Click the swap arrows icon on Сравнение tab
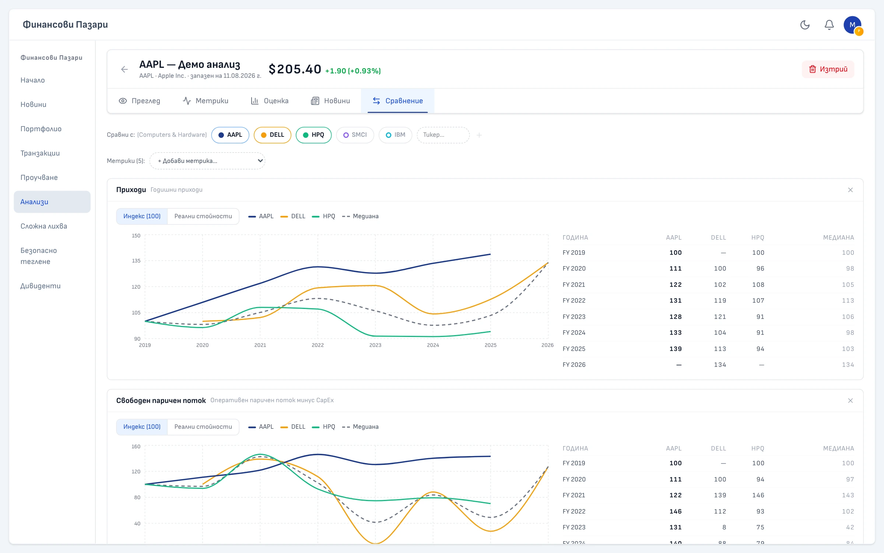Image resolution: width=884 pixels, height=553 pixels. click(x=376, y=101)
